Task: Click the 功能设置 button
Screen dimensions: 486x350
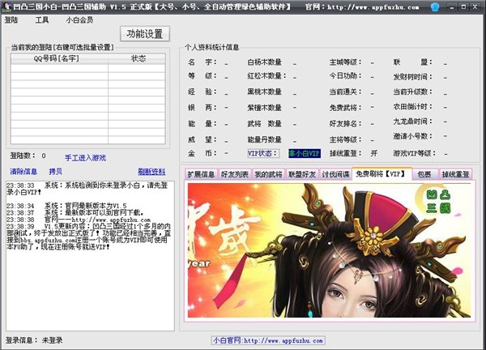Action: [145, 34]
